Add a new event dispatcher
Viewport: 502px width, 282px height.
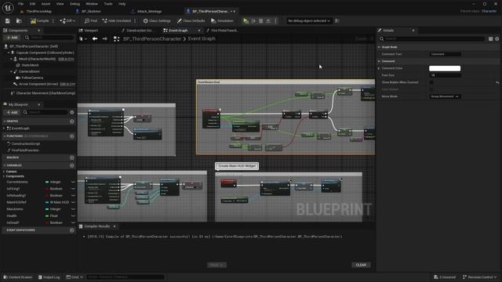71,230
